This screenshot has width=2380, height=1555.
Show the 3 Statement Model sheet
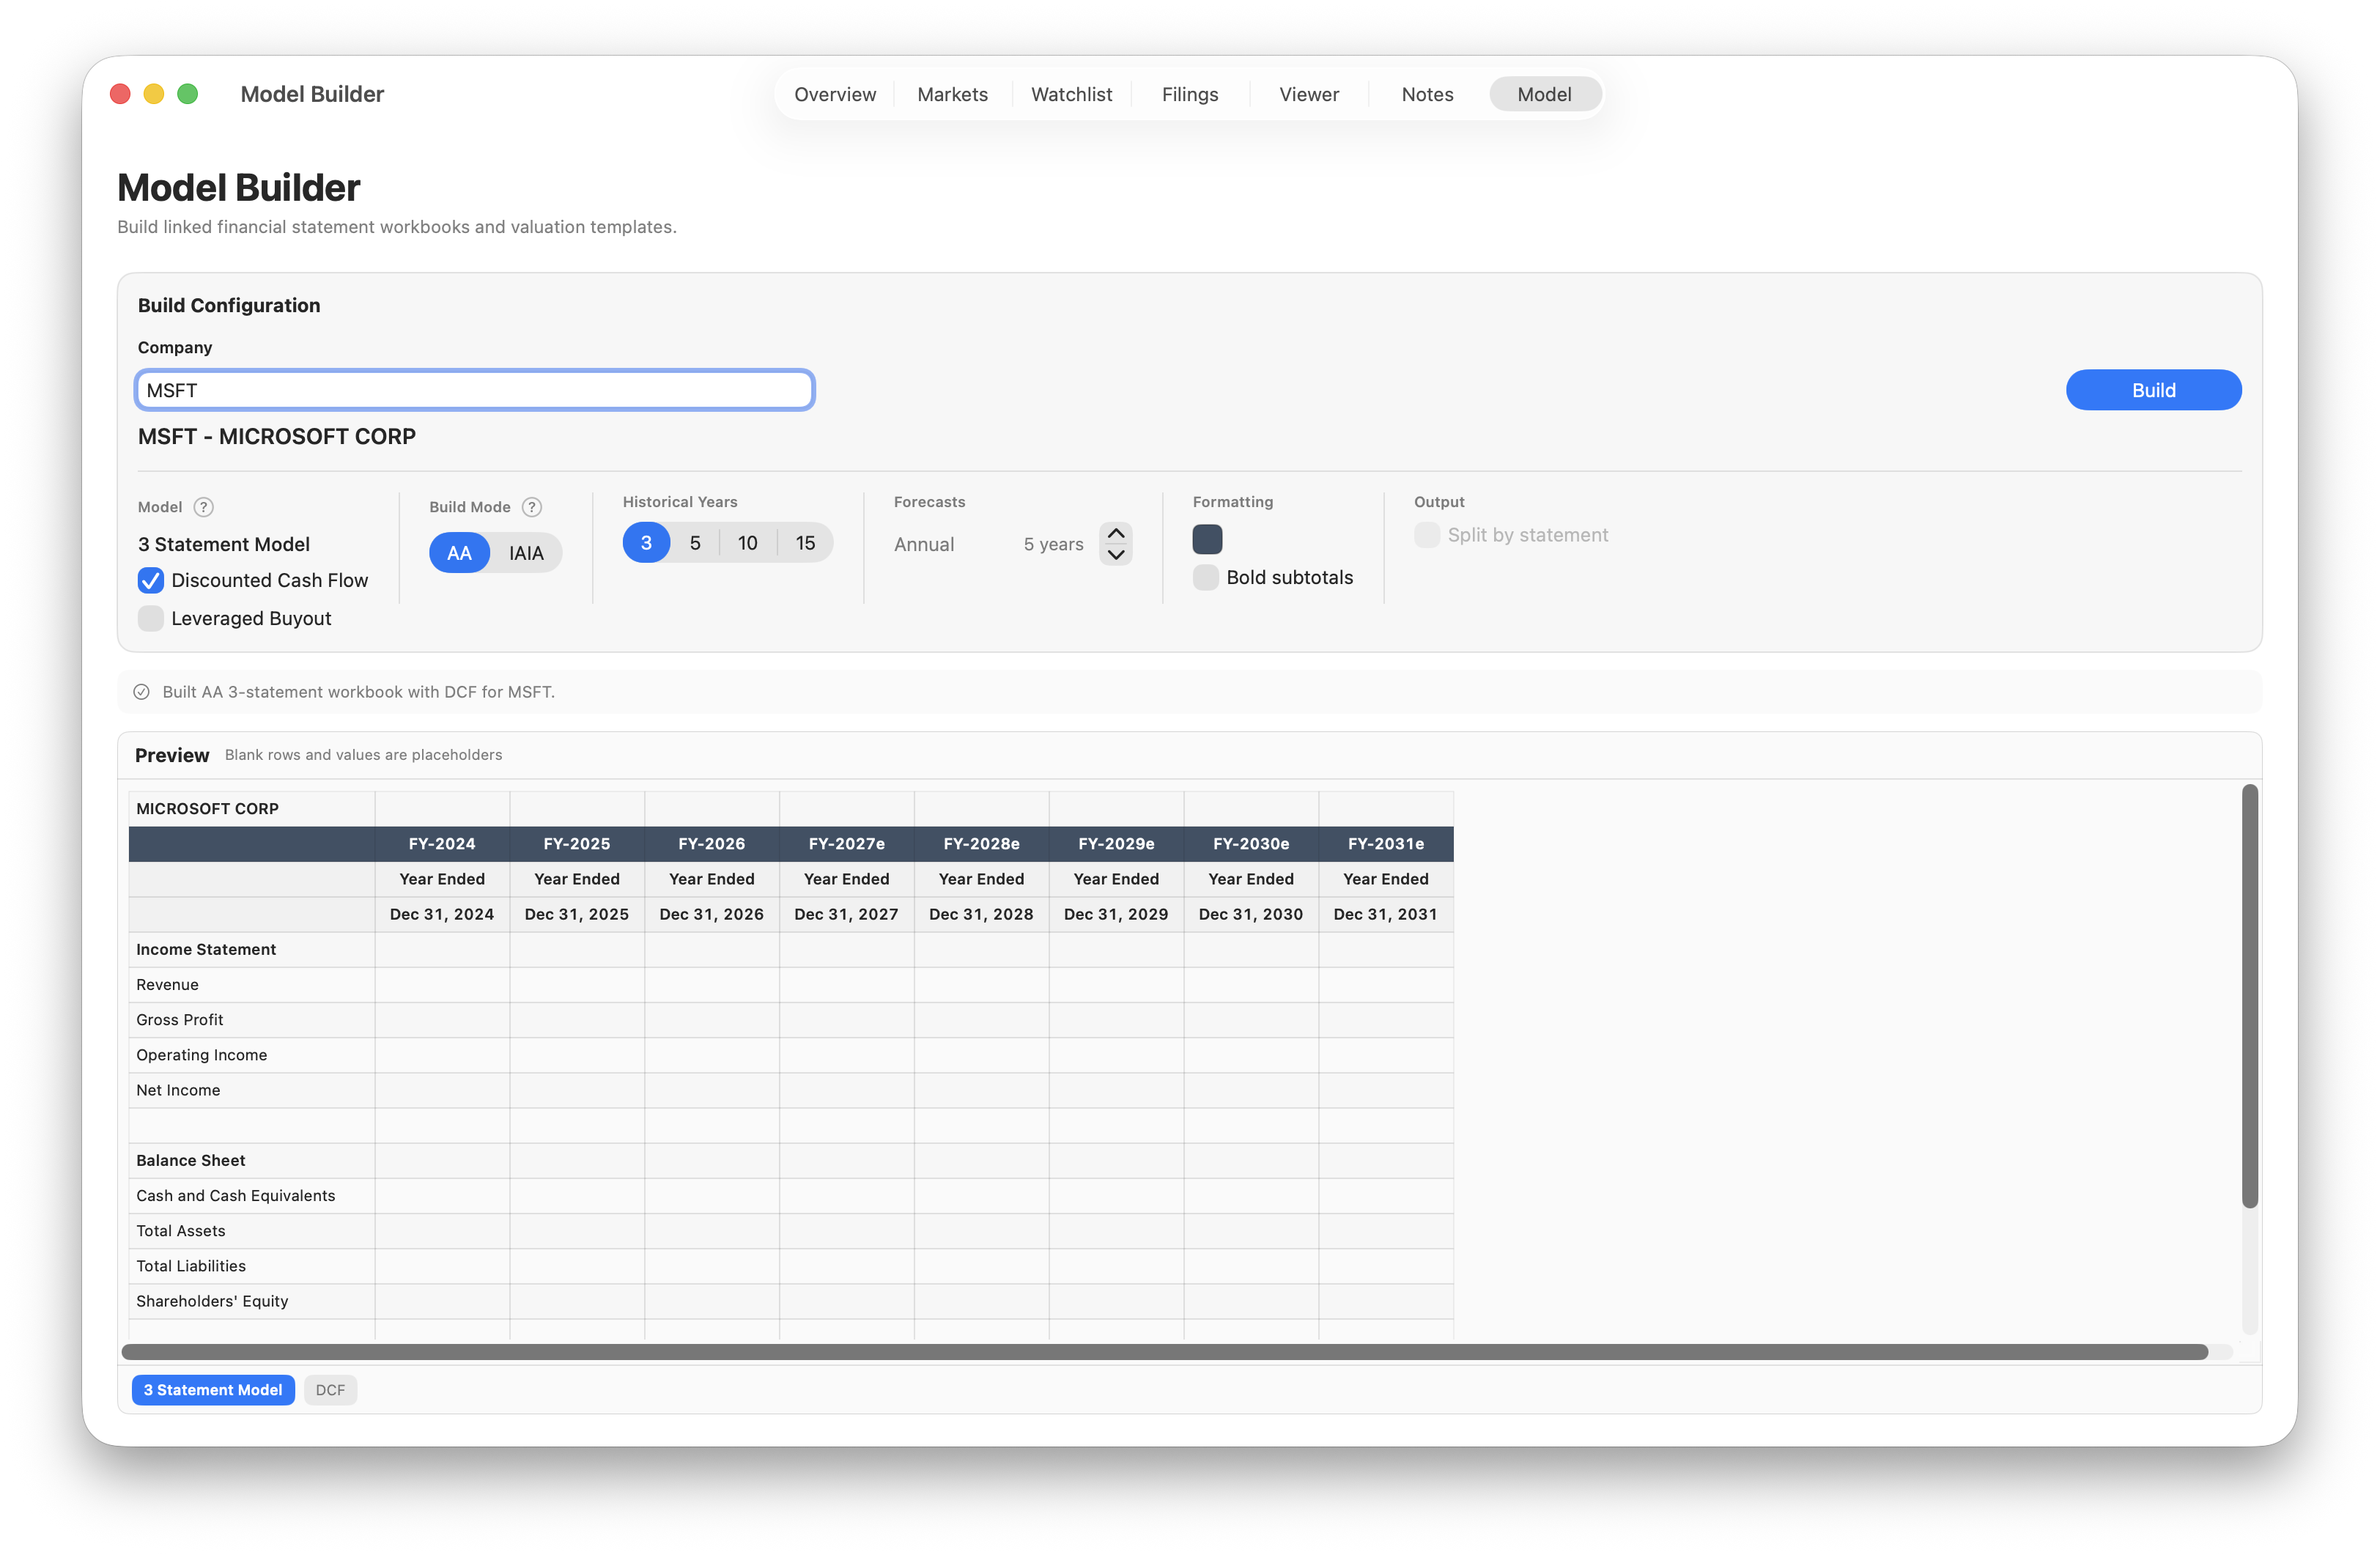pos(213,1389)
